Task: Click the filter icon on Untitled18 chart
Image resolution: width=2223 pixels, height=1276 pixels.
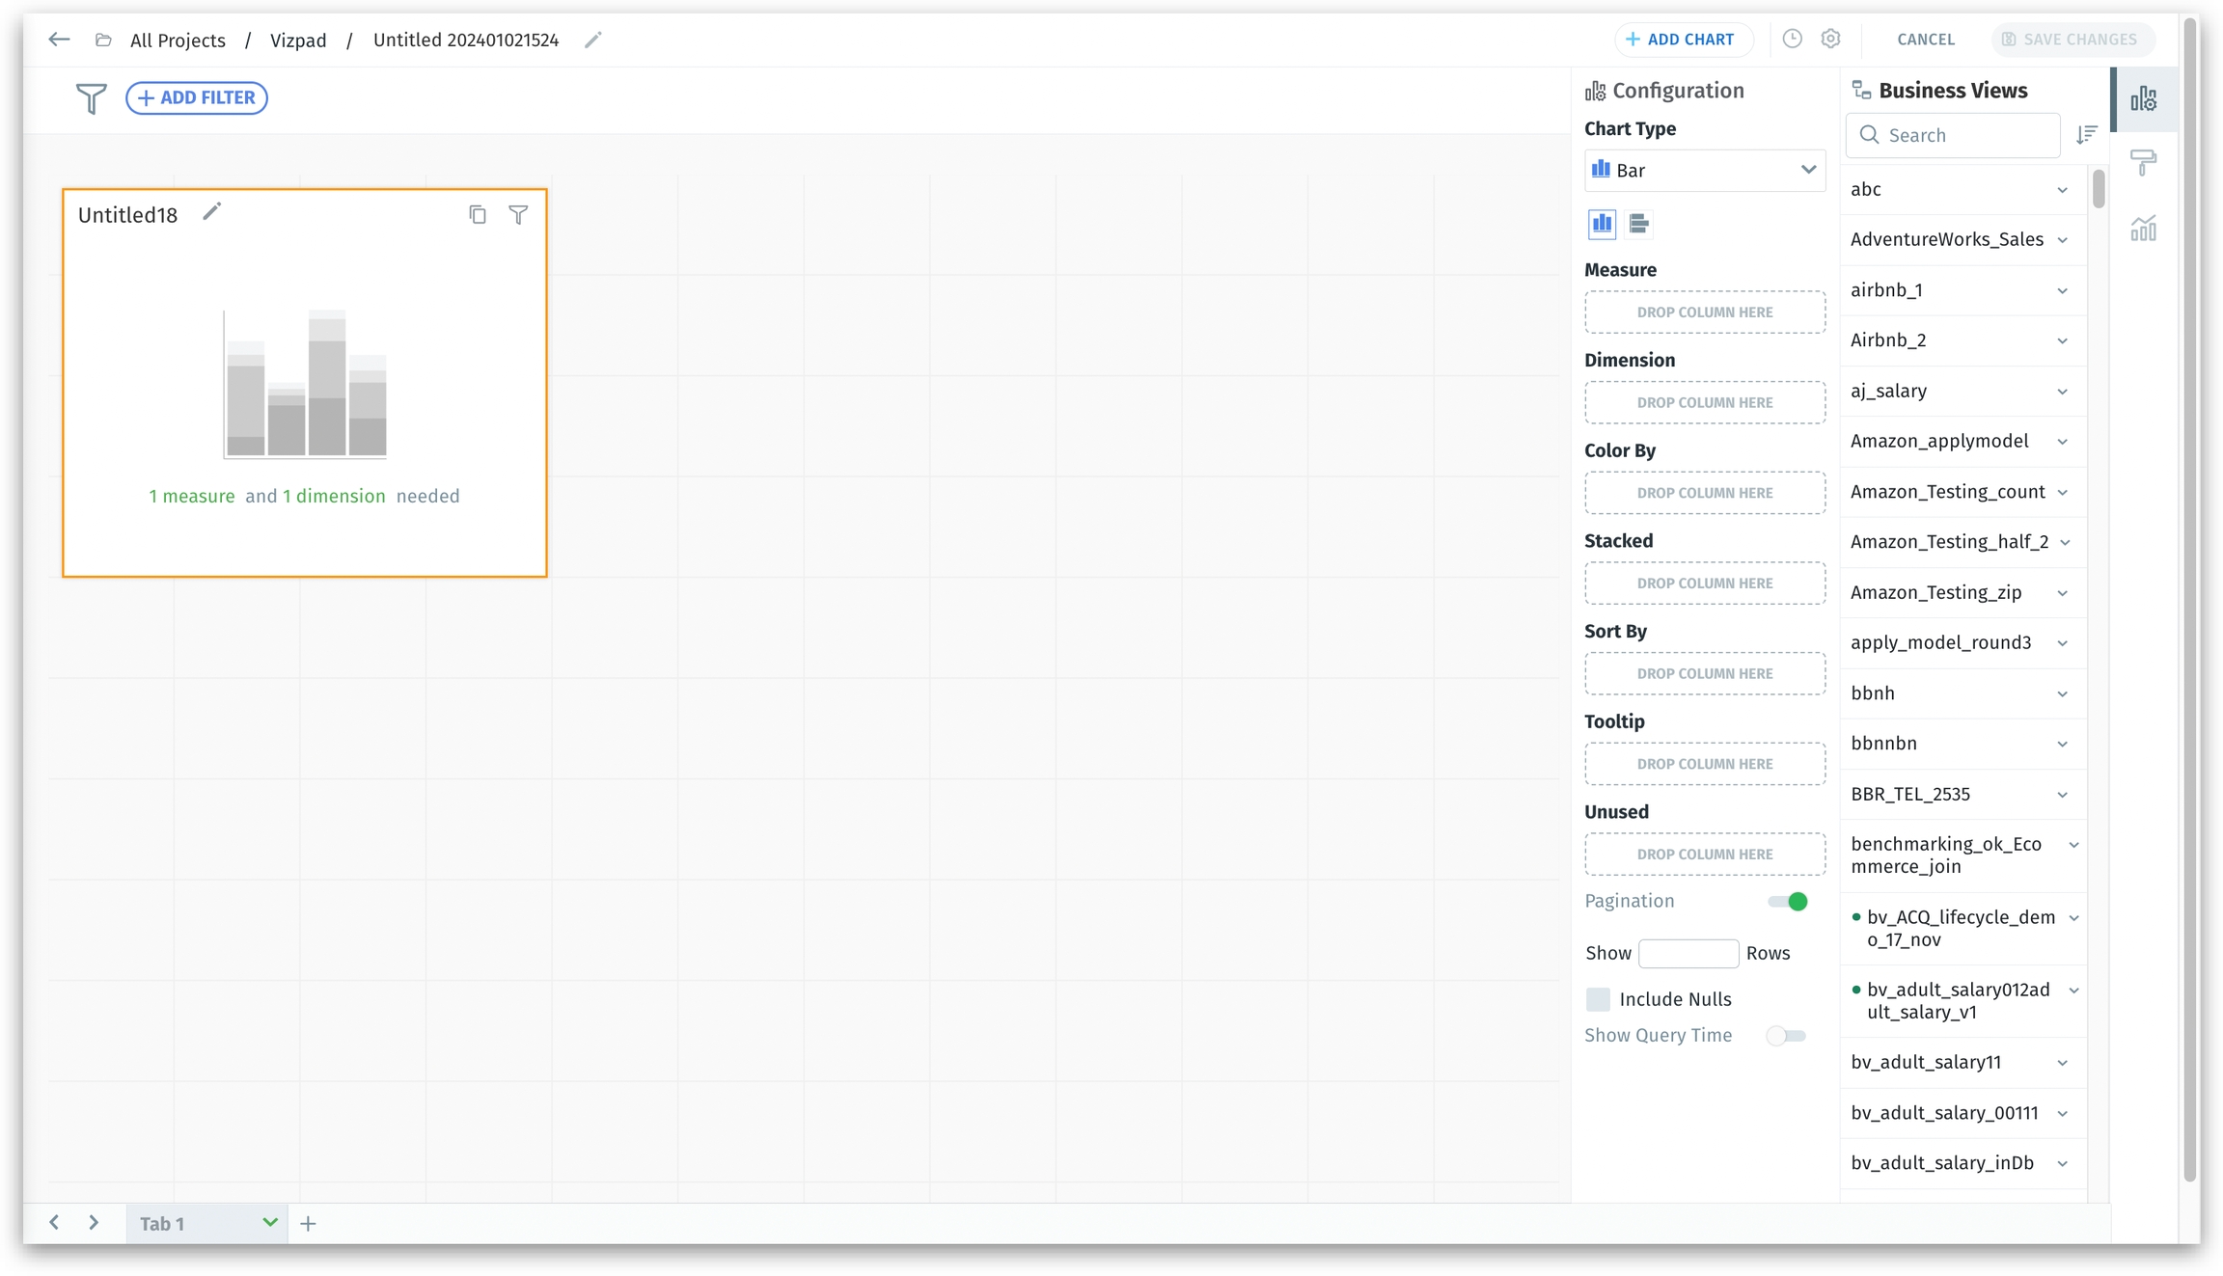Action: point(518,214)
